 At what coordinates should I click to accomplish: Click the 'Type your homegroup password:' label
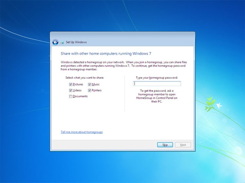coord(157,78)
